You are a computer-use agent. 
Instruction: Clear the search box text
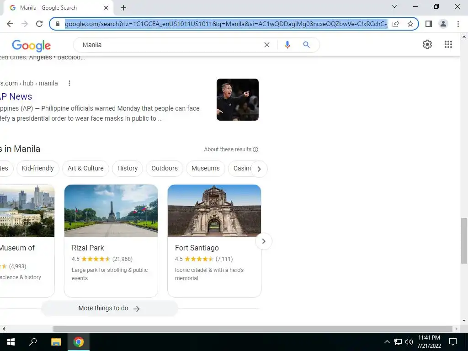267,45
